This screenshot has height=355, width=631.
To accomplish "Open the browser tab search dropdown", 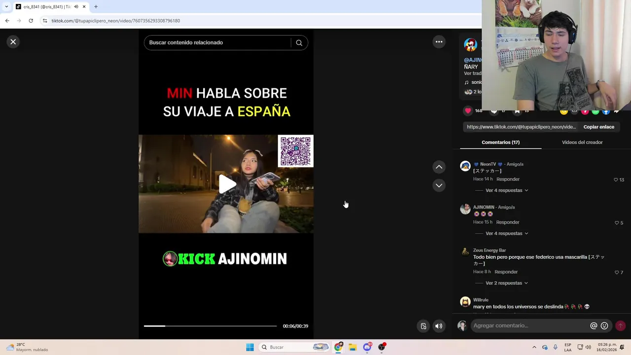I will coord(6,6).
